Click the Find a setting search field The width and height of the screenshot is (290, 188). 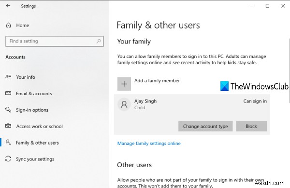55,41
